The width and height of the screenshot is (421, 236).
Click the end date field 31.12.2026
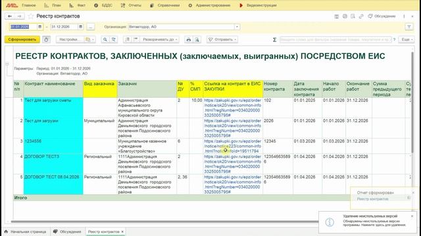coord(64,27)
